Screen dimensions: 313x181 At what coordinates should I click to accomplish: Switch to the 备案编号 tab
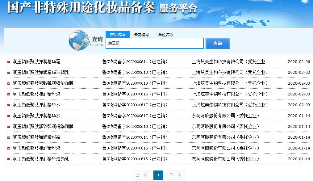coord(141,35)
